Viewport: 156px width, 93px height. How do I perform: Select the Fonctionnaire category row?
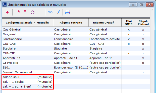pos(76,39)
